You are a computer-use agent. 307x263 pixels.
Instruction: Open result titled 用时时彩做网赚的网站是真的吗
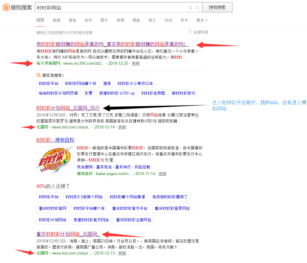coord(112,44)
